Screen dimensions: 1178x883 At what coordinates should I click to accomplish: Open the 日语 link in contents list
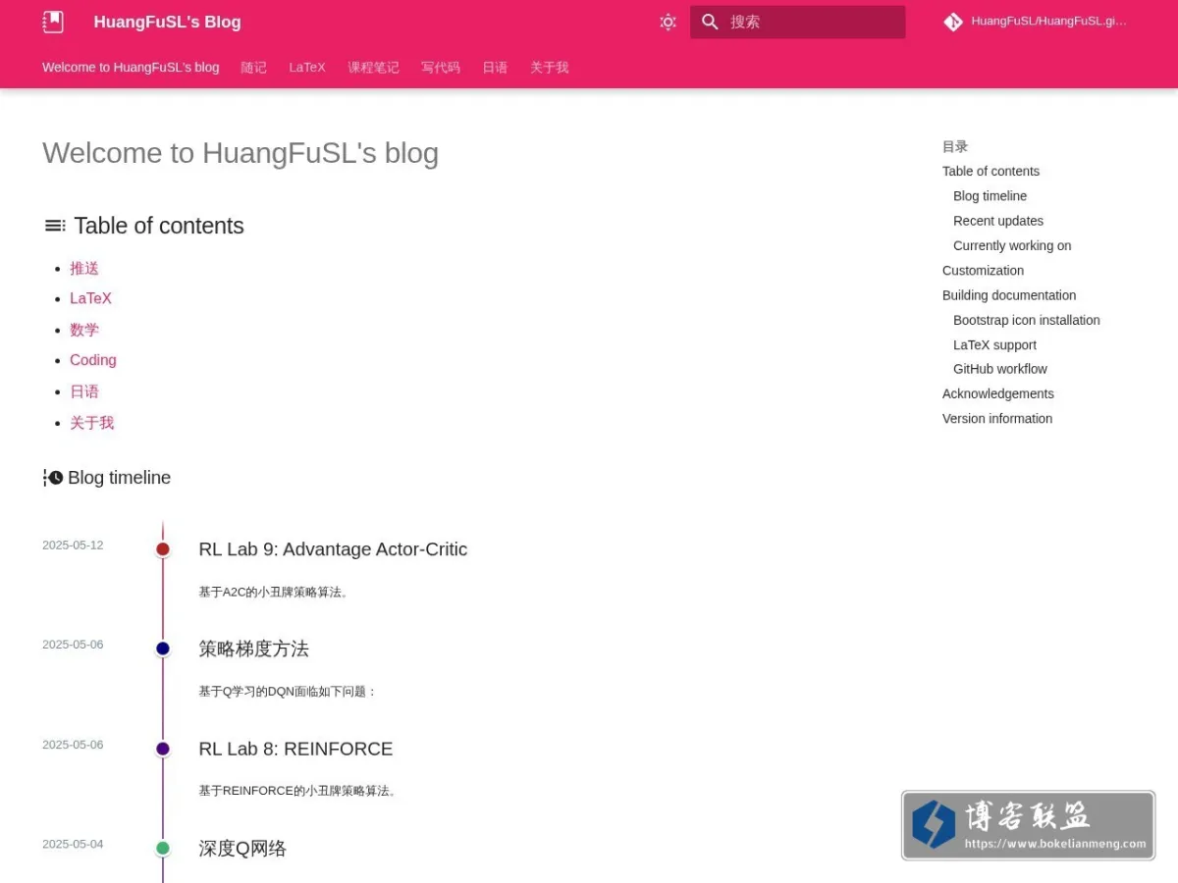(x=84, y=391)
